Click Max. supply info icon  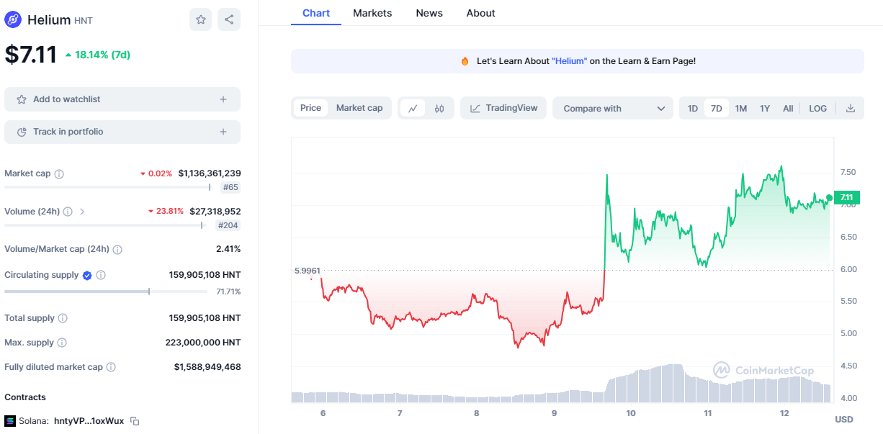coord(62,343)
